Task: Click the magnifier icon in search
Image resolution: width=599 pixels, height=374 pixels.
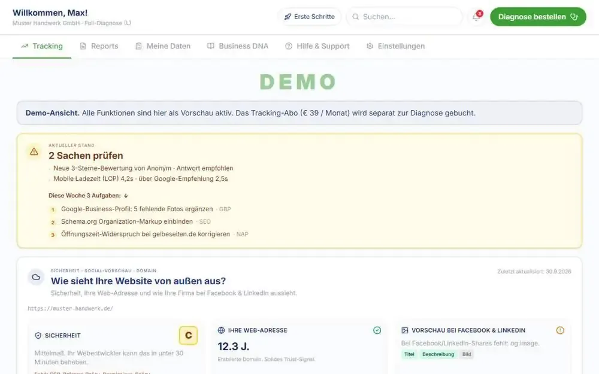Action: pos(356,17)
